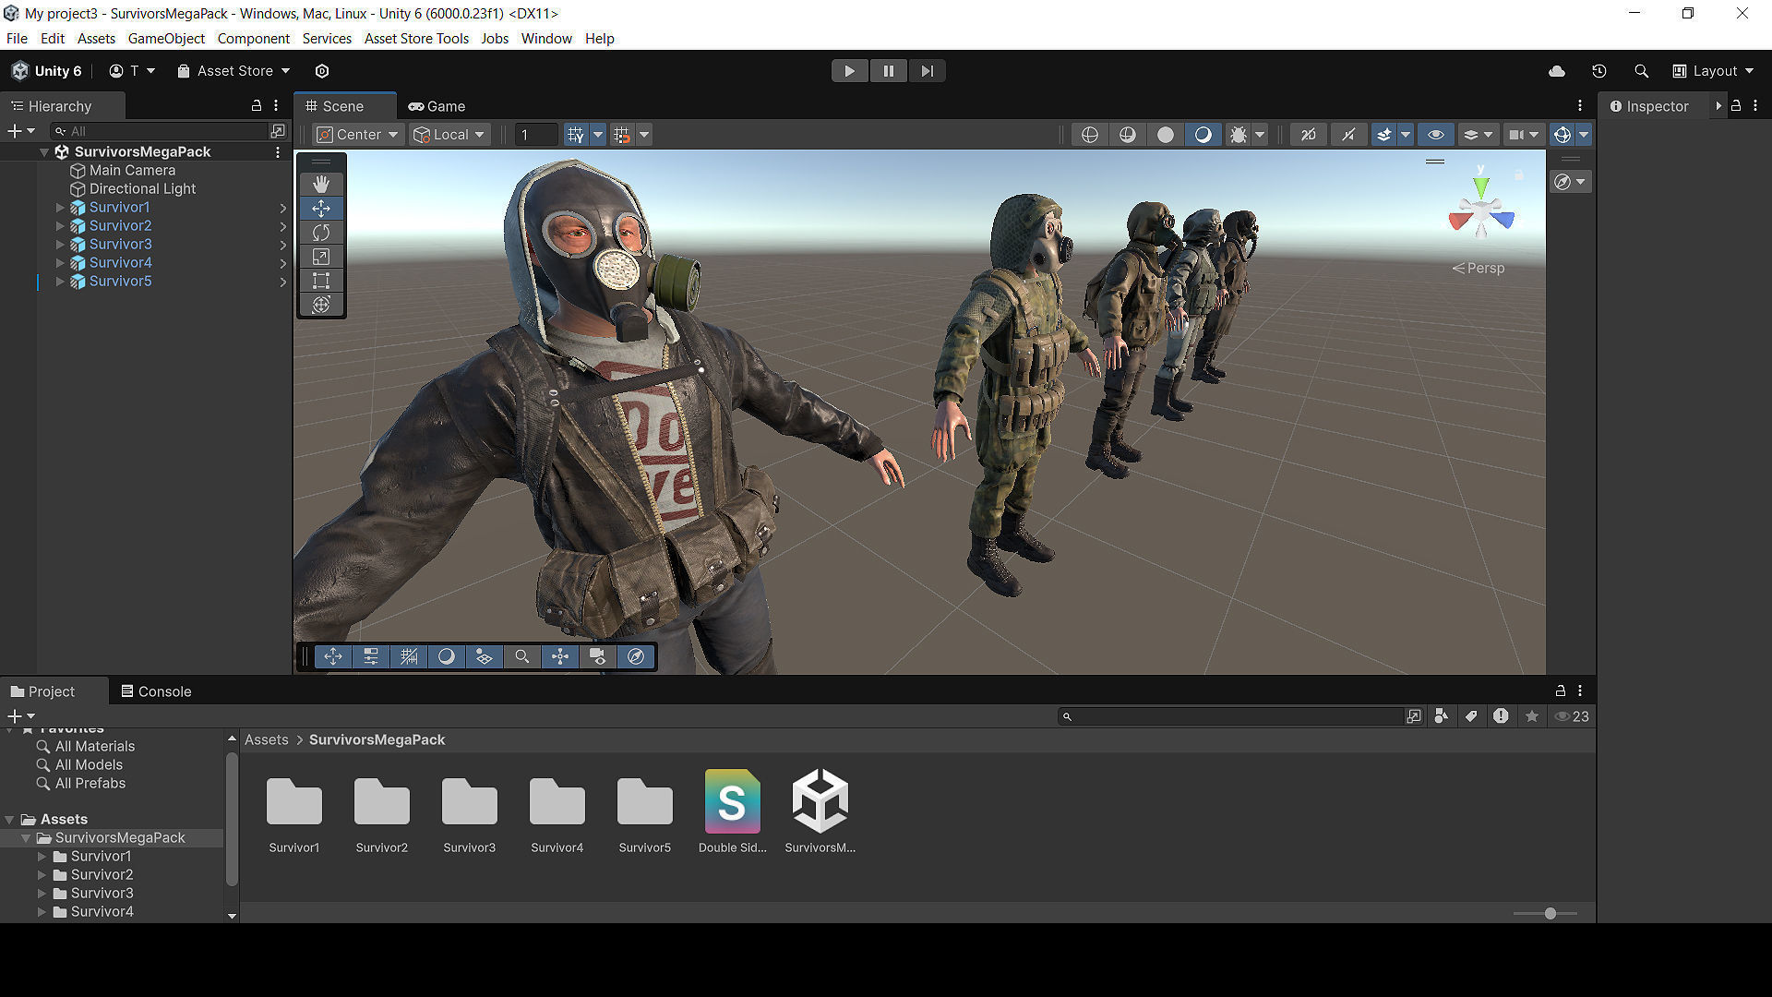Screen dimensions: 1772x997
Task: Select the Rotate tool
Action: 321,232
